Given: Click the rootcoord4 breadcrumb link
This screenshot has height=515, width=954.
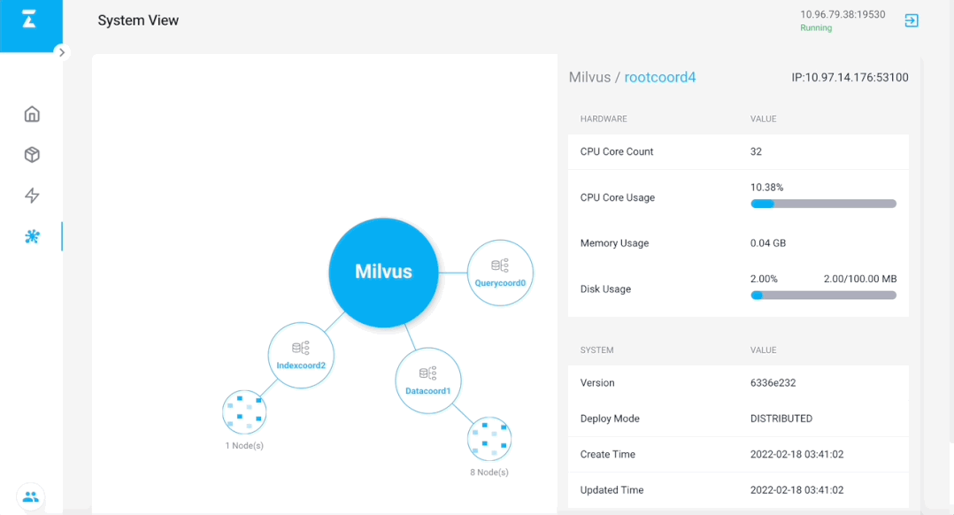Looking at the screenshot, I should pos(660,77).
